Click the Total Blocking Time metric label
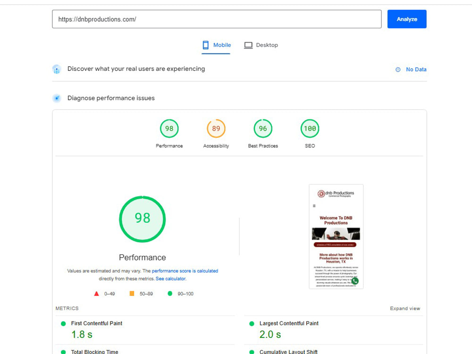The width and height of the screenshot is (472, 354). point(94,352)
